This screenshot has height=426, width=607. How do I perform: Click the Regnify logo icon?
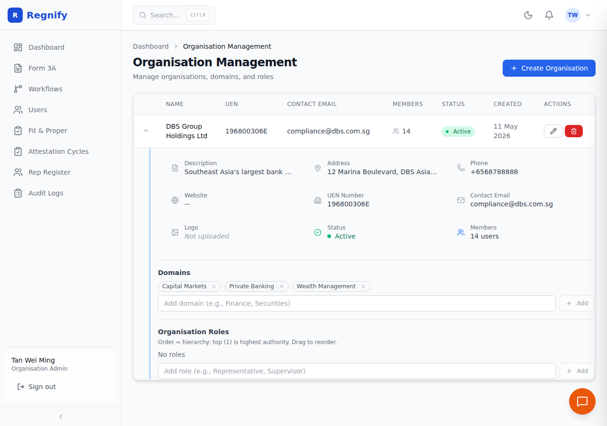15,15
